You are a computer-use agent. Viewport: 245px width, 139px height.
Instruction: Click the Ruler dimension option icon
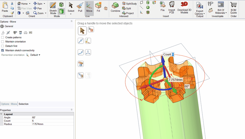[x=25, y=32]
